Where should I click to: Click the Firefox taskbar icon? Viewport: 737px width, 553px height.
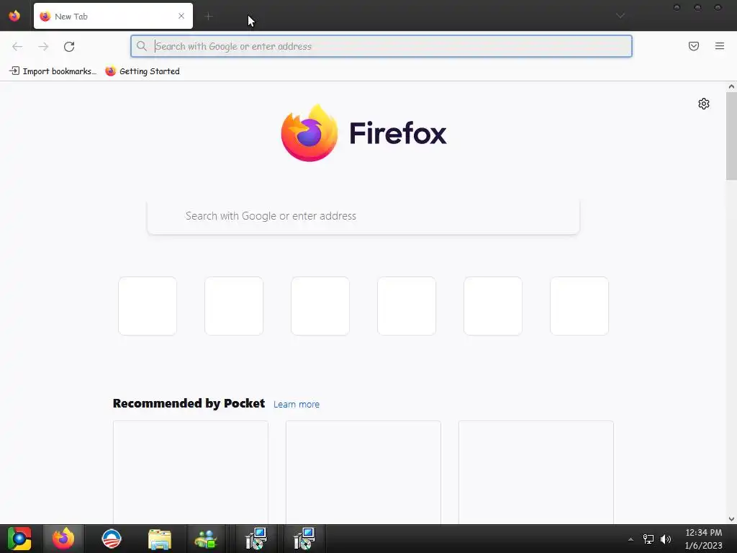click(x=63, y=539)
